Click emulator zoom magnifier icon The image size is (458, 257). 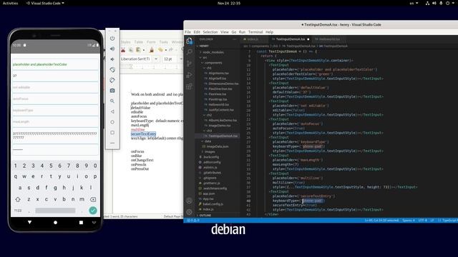[x=112, y=101]
